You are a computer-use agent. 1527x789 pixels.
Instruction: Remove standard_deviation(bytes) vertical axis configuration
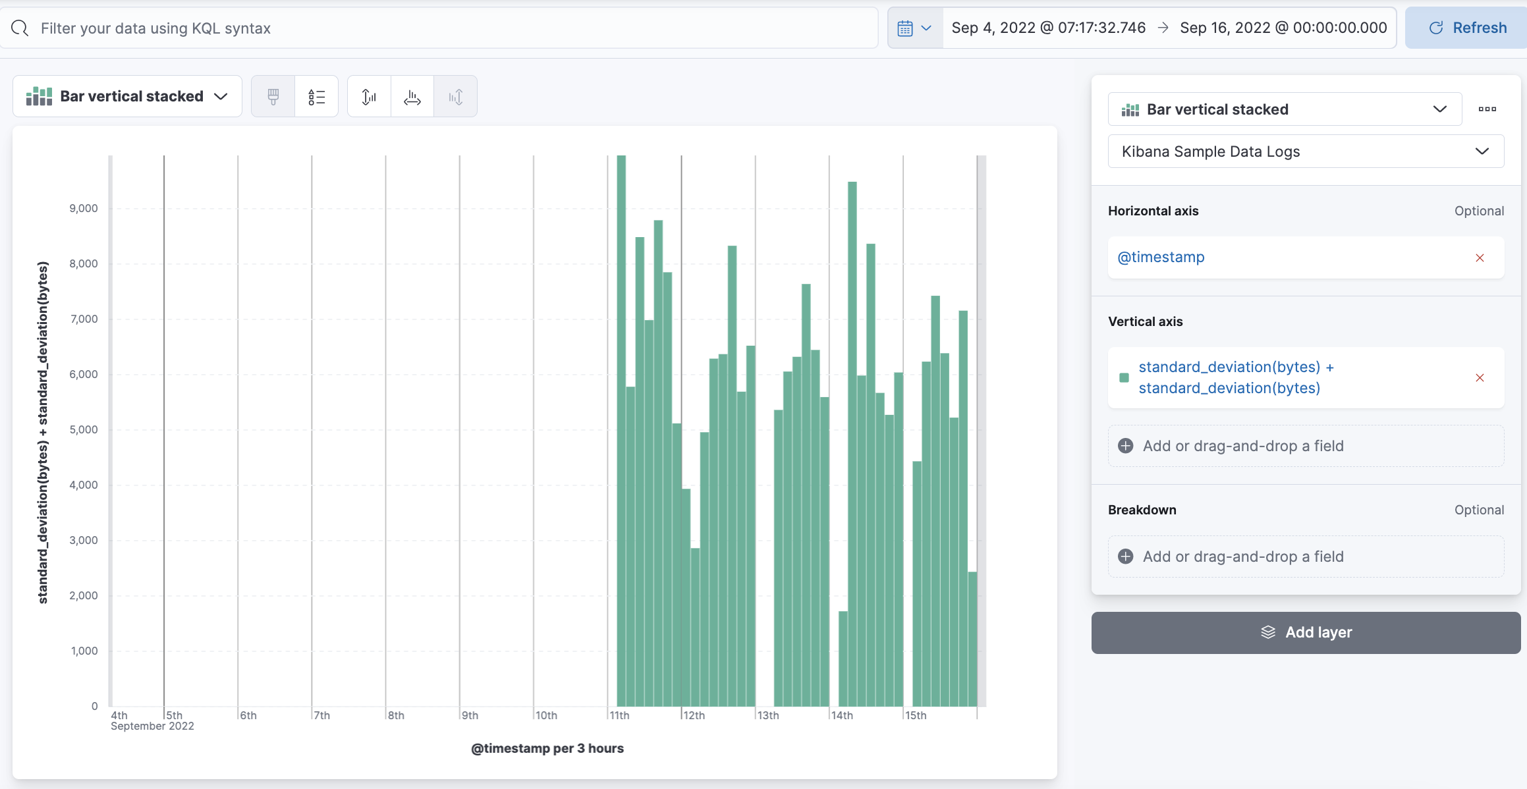(1480, 377)
